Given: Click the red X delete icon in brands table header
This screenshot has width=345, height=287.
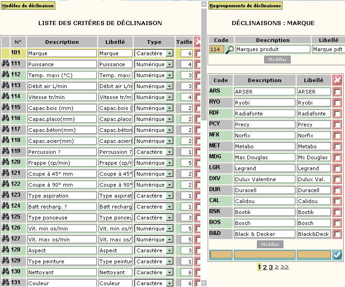Looking at the screenshot, I should [337, 80].
